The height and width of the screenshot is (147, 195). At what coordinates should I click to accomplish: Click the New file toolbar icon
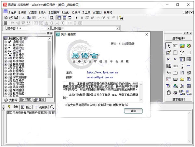(6, 18)
